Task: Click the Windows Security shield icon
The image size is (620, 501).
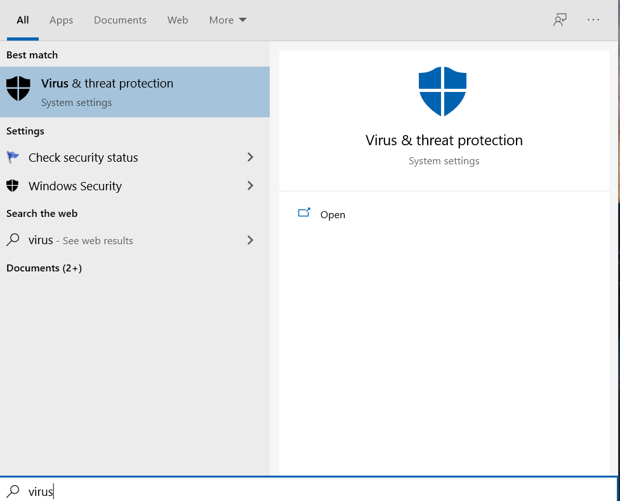Action: click(x=13, y=185)
